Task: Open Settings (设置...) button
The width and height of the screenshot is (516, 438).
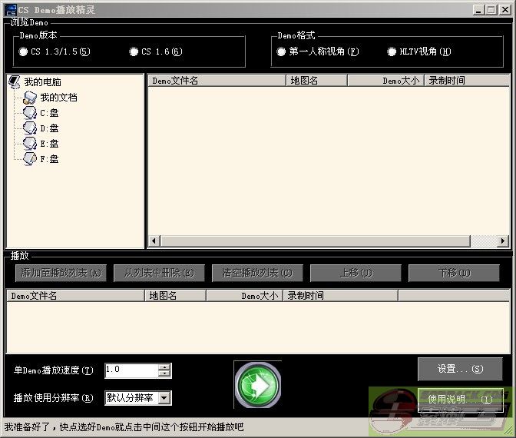Action: (x=460, y=369)
